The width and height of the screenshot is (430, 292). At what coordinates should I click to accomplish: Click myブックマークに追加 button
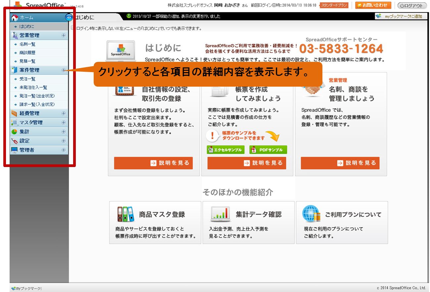(401, 16)
